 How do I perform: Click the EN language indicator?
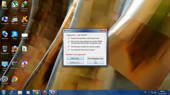tap(145, 92)
